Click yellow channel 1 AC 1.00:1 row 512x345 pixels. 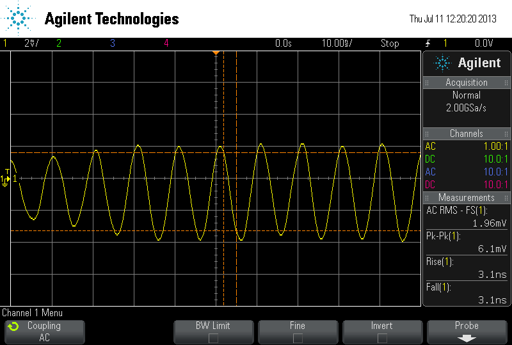[x=467, y=146]
